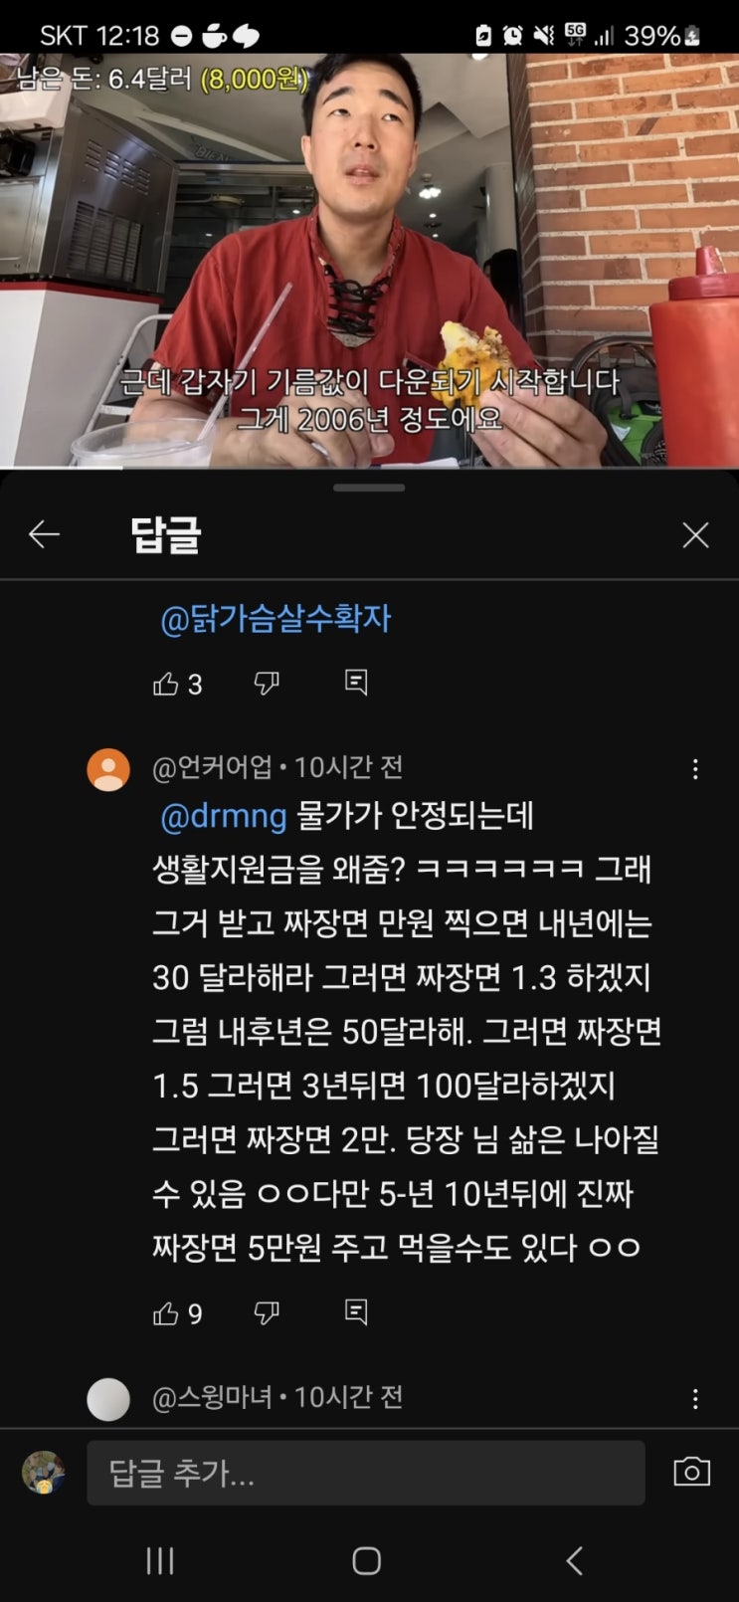The image size is (739, 1602).
Task: Open @스윙마녀's profile avatar
Action: coord(108,1399)
